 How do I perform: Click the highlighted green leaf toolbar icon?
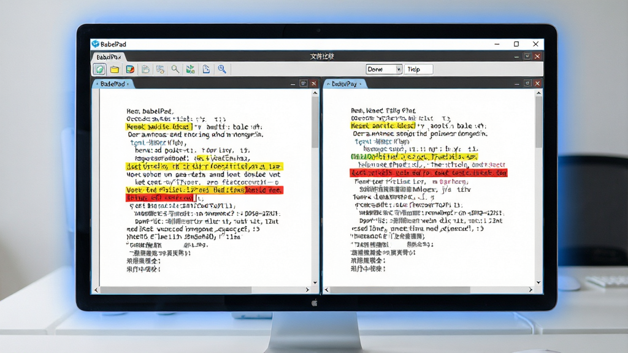100,69
